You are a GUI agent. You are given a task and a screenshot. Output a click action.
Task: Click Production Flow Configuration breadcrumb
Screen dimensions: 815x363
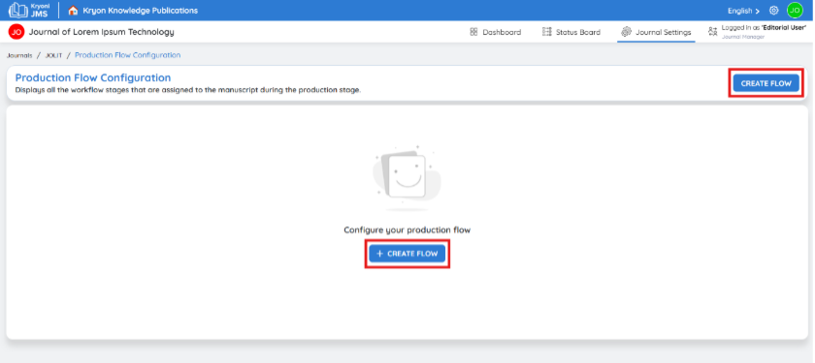point(128,55)
